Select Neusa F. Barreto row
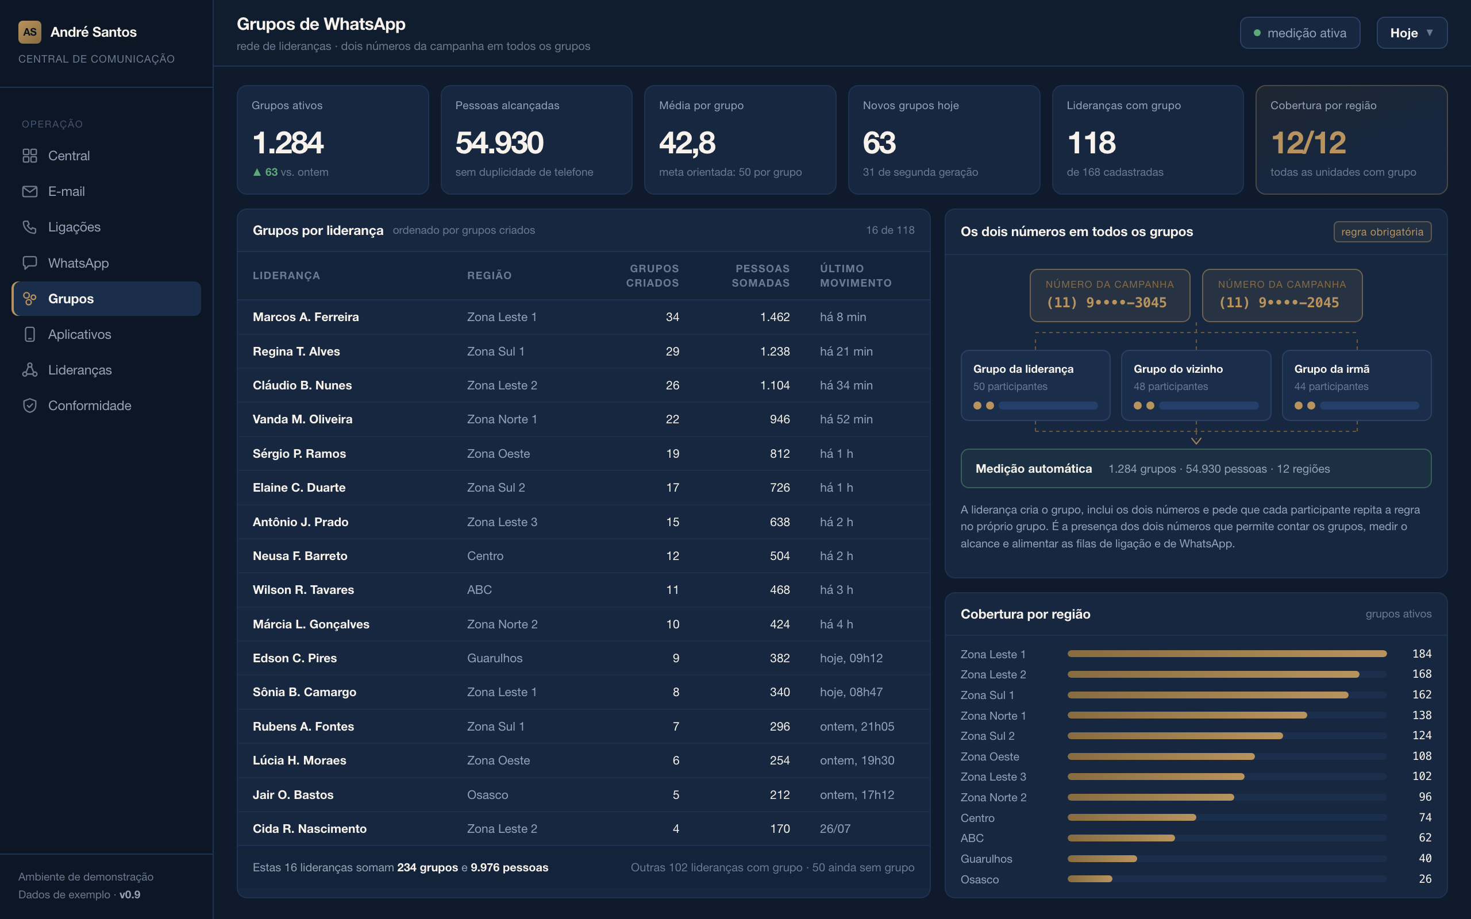Image resolution: width=1471 pixels, height=919 pixels. click(584, 555)
